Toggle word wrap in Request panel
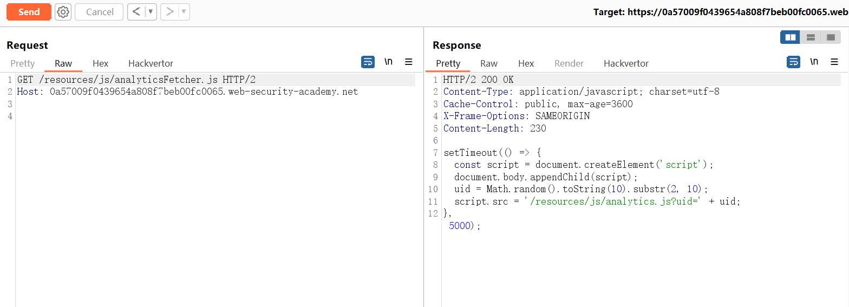 click(x=368, y=62)
